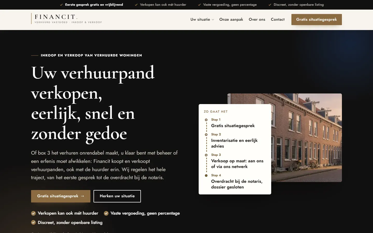This screenshot has height=233, width=373.
Task: Click the Stap 2 timeline dot
Action: (x=206, y=135)
